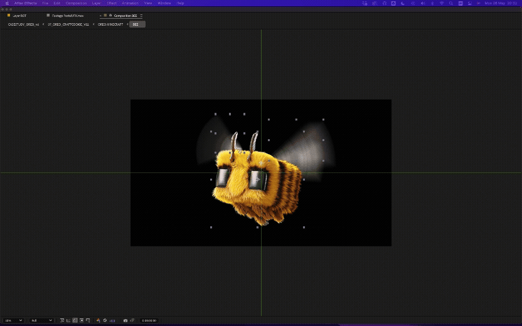Open the sound volume menu
Viewport: 522px width, 326px height.
click(x=423, y=3)
